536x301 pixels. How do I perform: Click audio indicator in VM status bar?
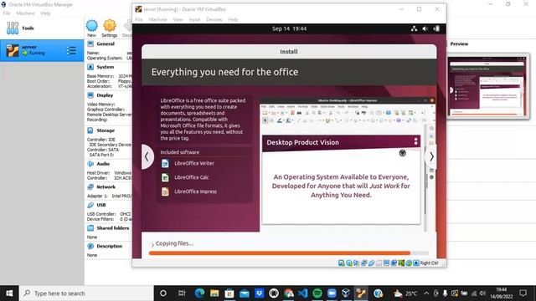[356, 263]
